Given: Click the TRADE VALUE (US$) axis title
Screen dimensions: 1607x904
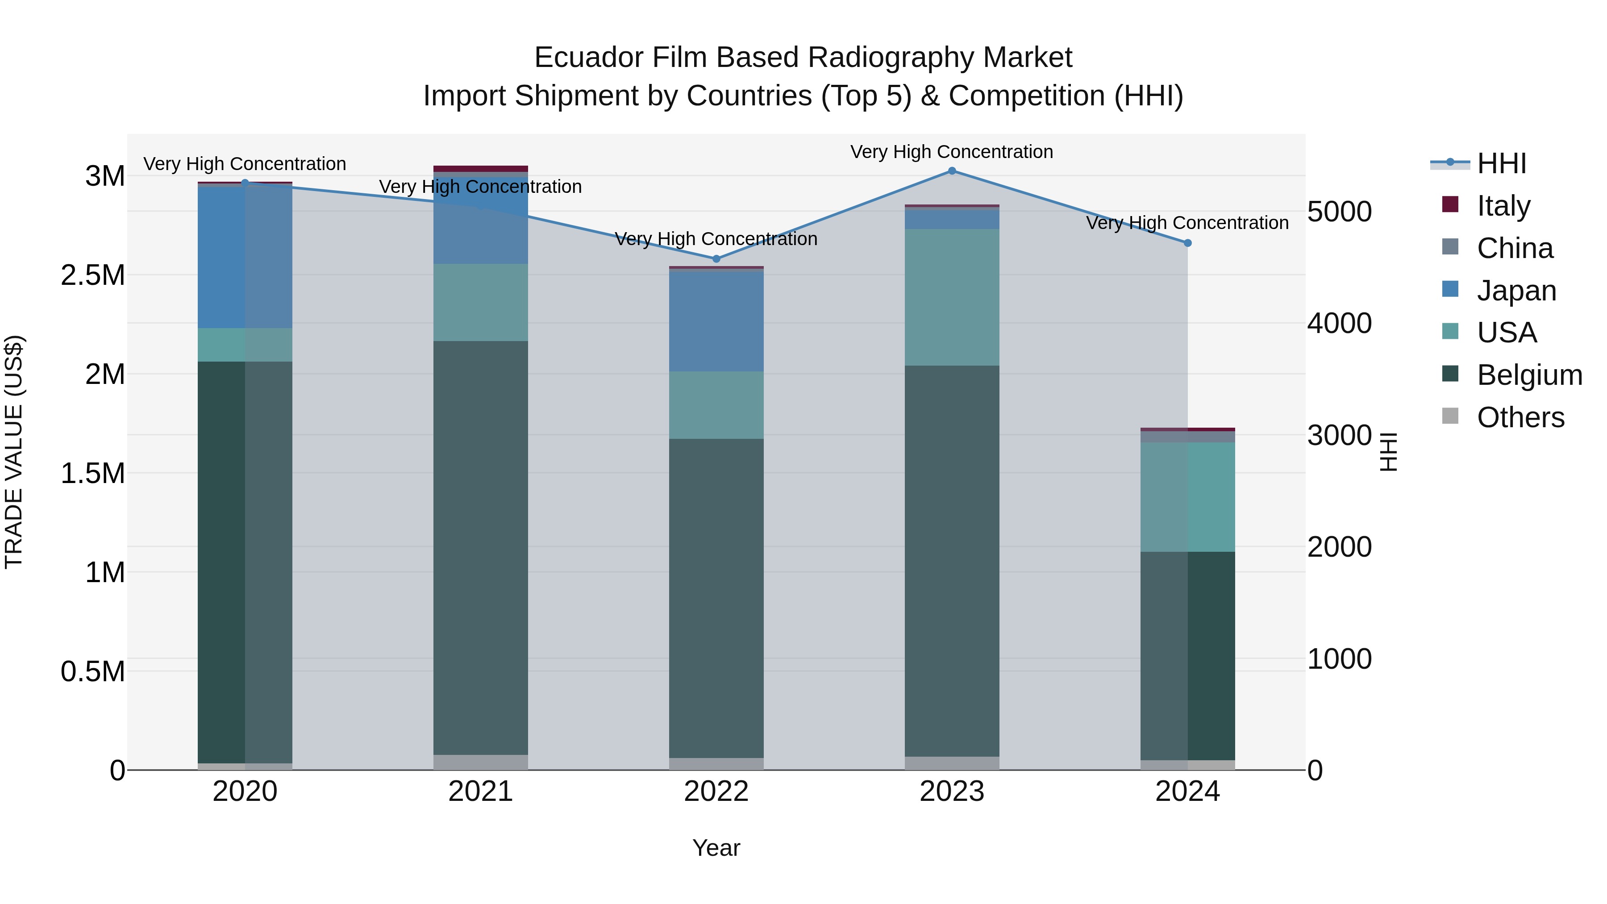Looking at the screenshot, I should pos(14,452).
